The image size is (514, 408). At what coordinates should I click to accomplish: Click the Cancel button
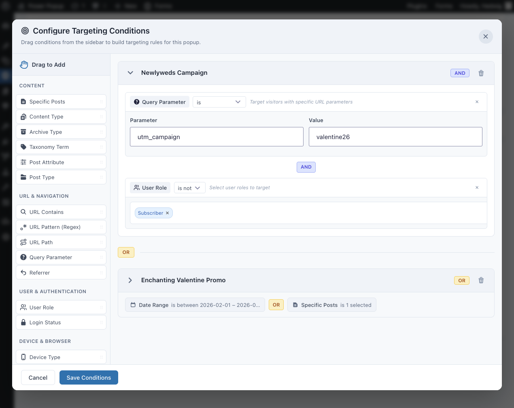tap(38, 378)
